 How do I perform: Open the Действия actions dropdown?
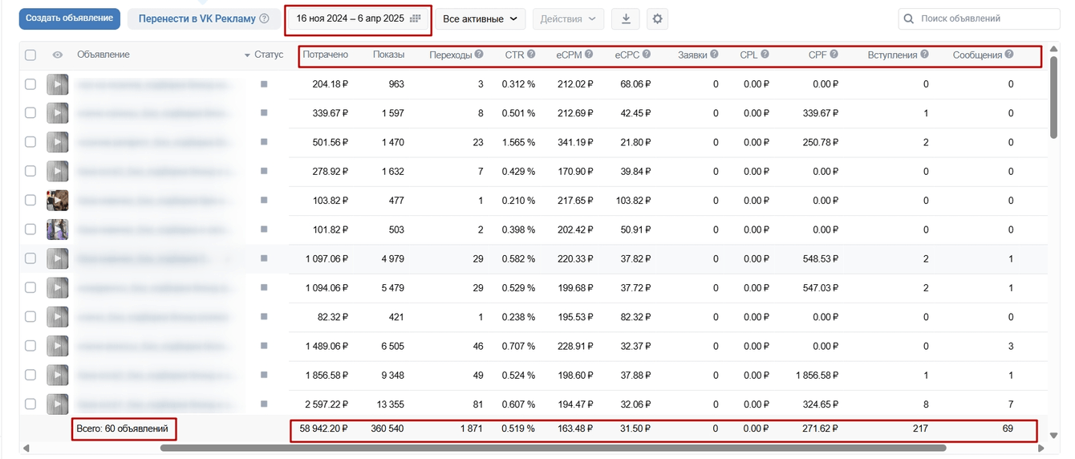568,18
